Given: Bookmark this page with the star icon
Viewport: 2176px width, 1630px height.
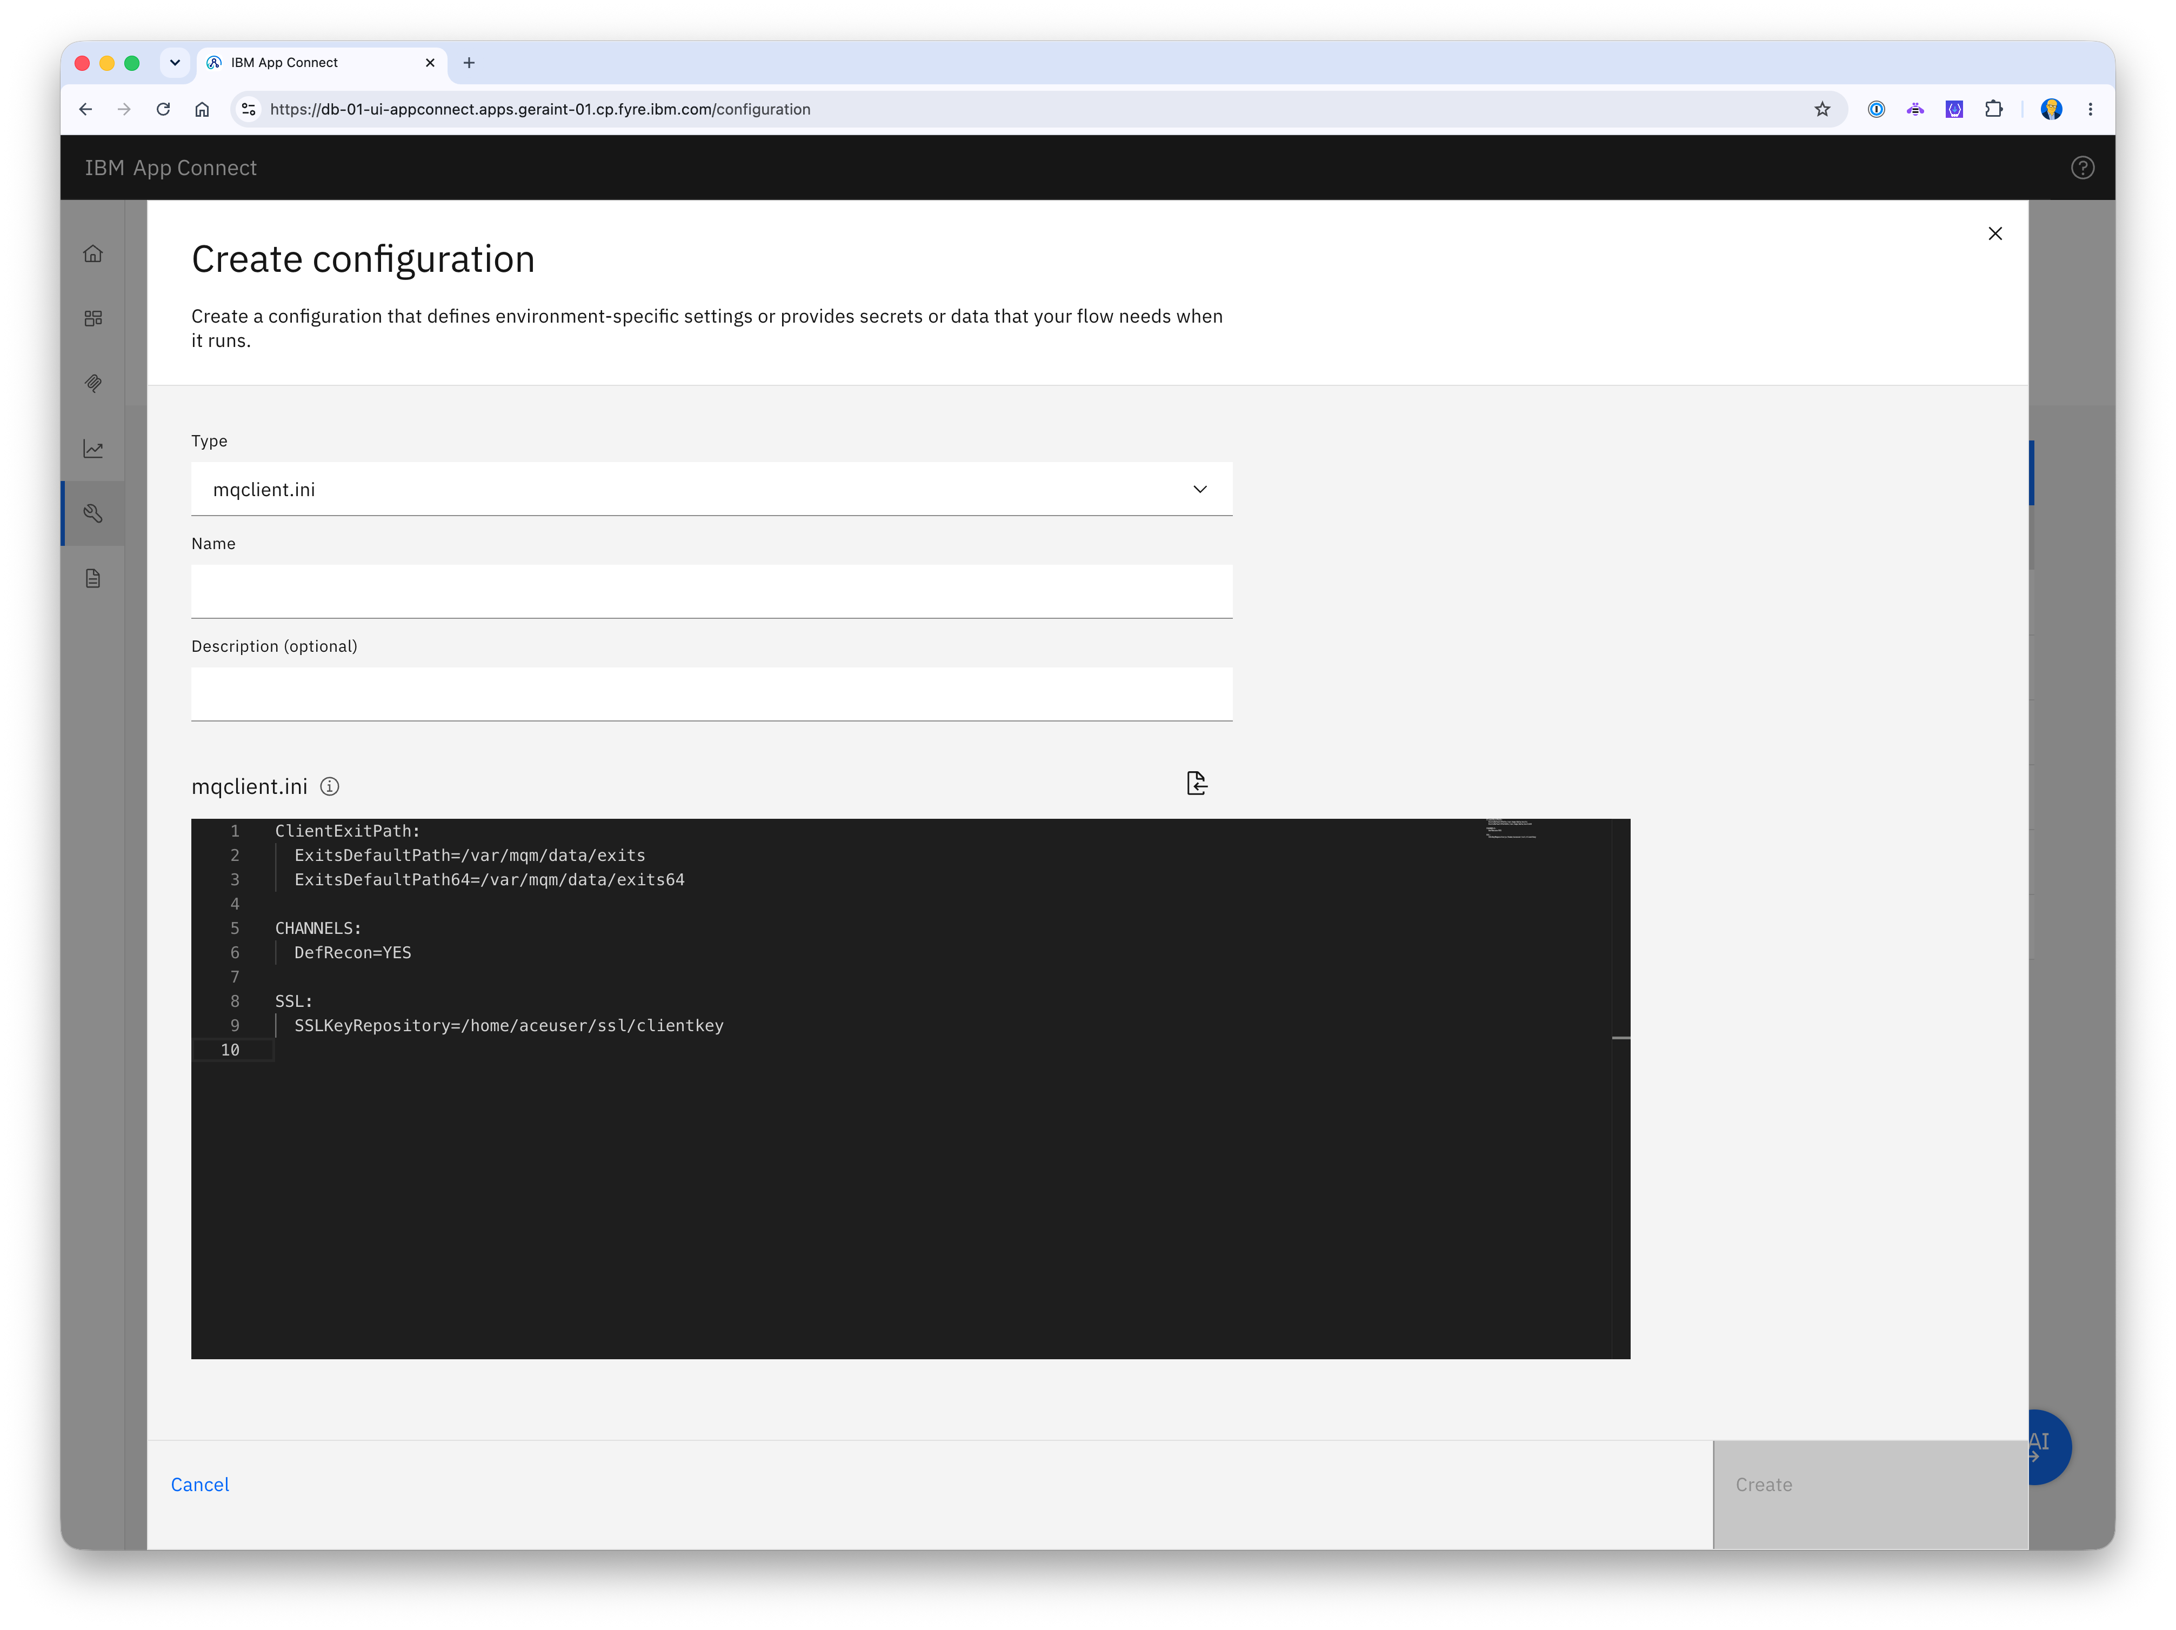Looking at the screenshot, I should 1822,109.
